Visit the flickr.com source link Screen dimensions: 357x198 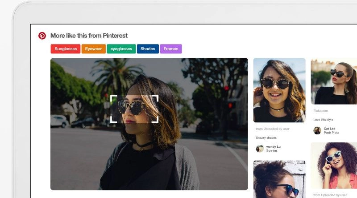[320, 111]
